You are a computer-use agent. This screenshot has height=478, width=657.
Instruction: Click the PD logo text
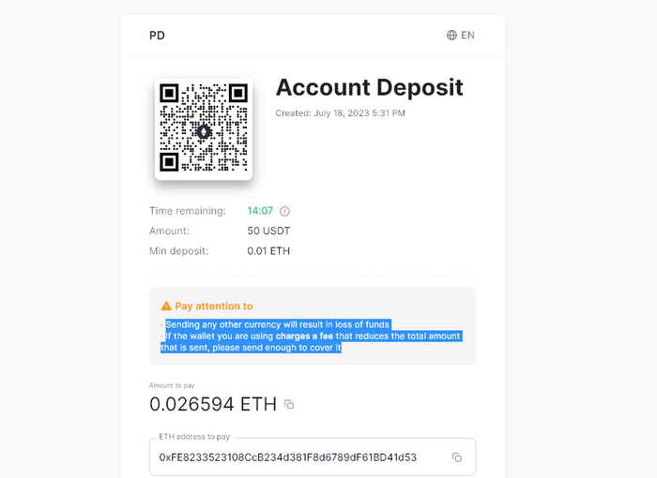[x=157, y=36]
